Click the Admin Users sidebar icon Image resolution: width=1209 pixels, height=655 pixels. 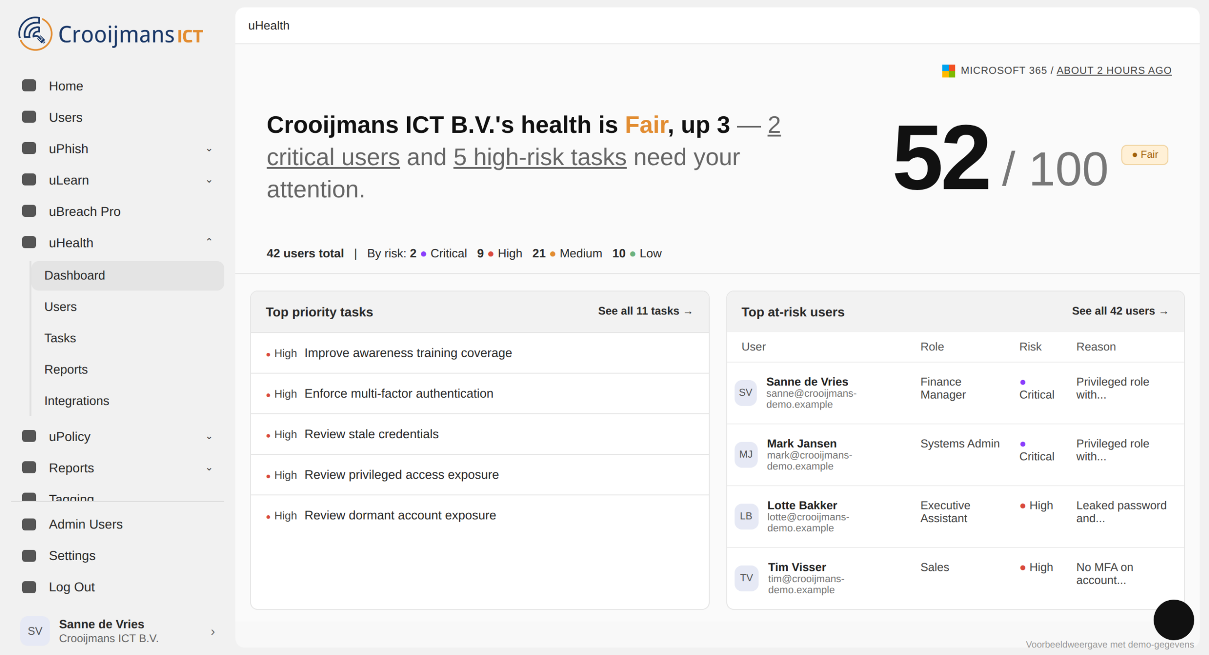click(29, 524)
